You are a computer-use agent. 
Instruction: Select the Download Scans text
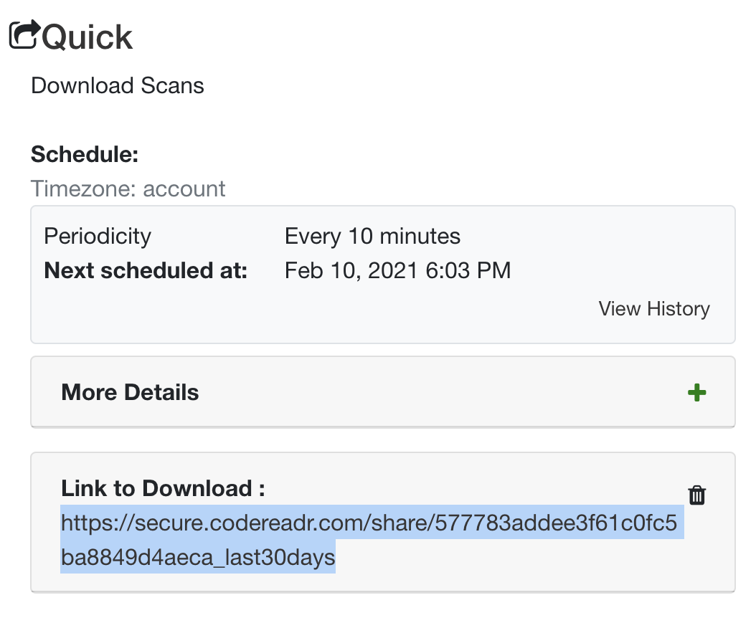[117, 86]
